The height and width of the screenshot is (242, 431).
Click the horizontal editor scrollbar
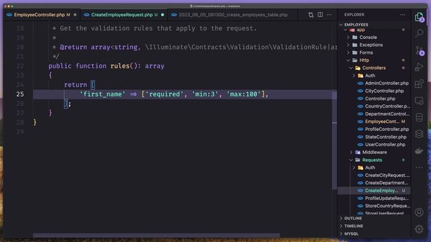(x=156, y=235)
